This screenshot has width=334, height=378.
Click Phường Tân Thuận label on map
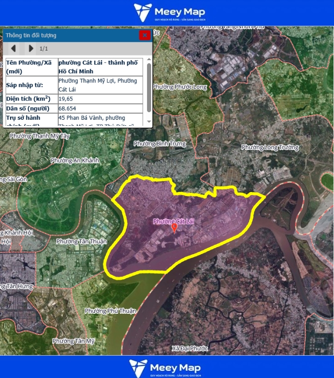[x=81, y=242]
